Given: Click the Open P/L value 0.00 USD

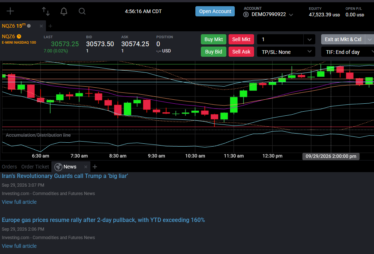Looking at the screenshot, I should (355, 15).
